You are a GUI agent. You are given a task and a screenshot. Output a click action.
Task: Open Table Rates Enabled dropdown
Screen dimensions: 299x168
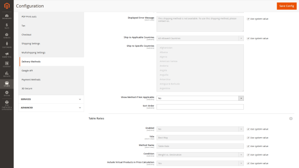tap(200, 129)
